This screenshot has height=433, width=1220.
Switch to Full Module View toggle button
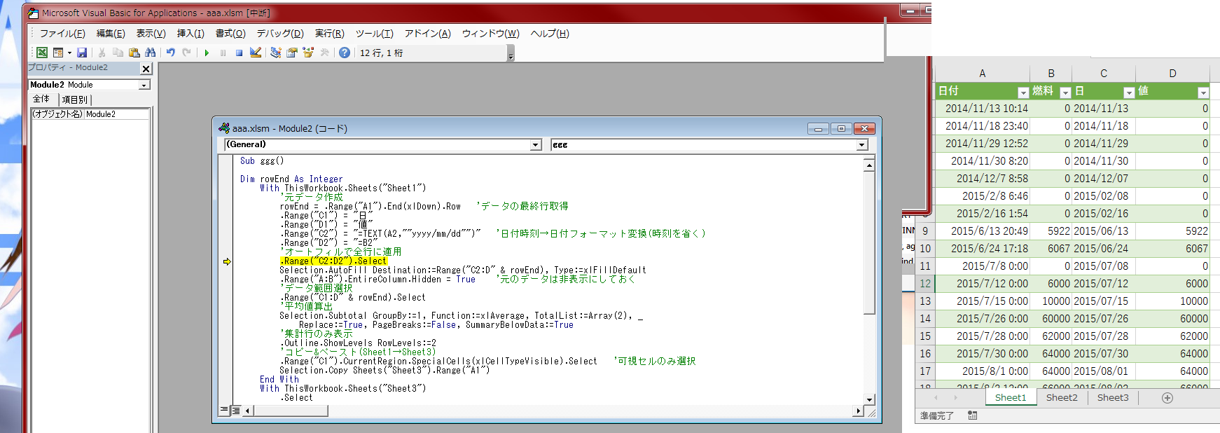236,411
